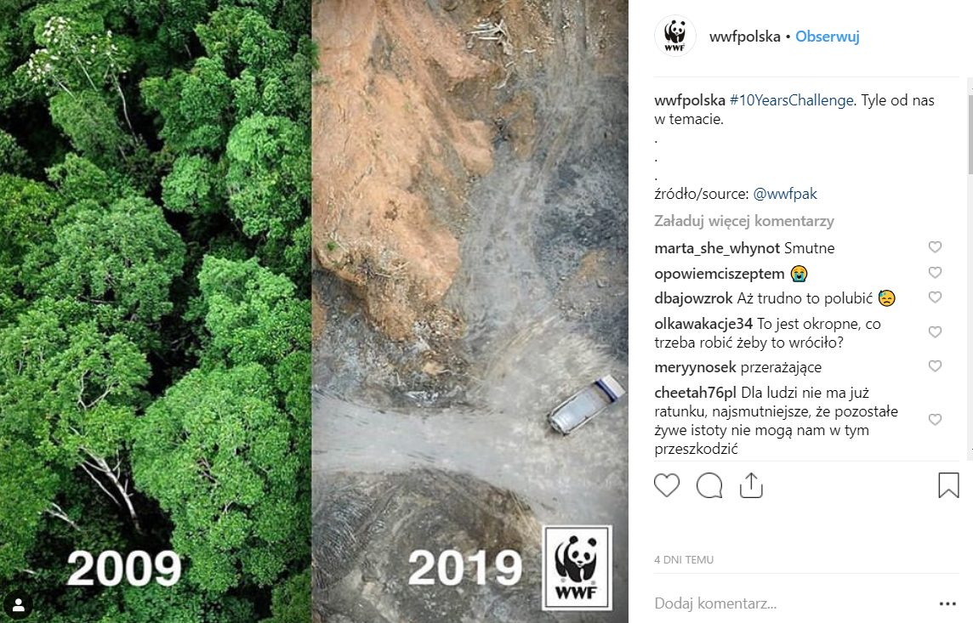The height and width of the screenshot is (623, 973).
Task: Like cheetah76pl's comment
Action: coord(935,420)
